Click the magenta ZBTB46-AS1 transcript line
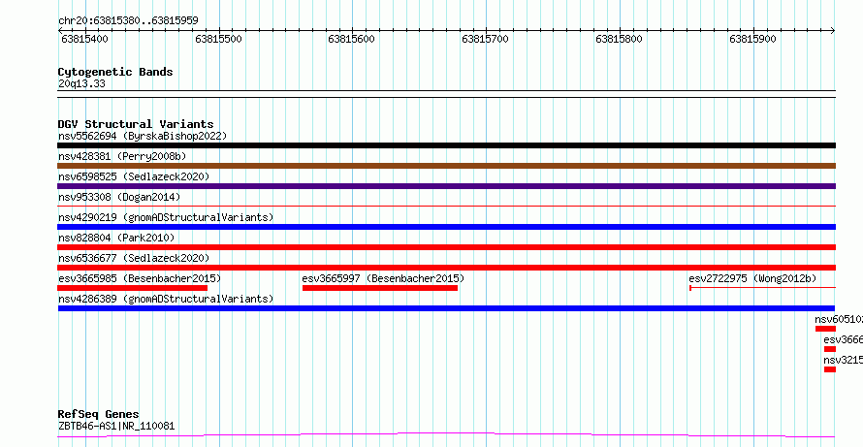Viewport: 863px width, 447px height. pyautogui.click(x=446, y=435)
